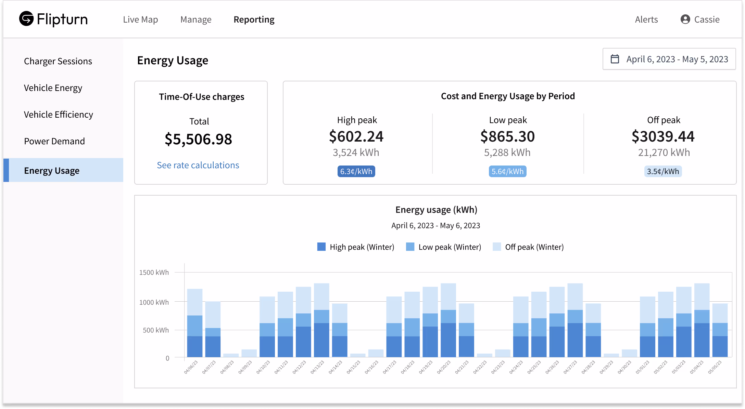Screen dimensions: 745x409
Task: Go to Charger Sessions report
Action: coord(58,61)
